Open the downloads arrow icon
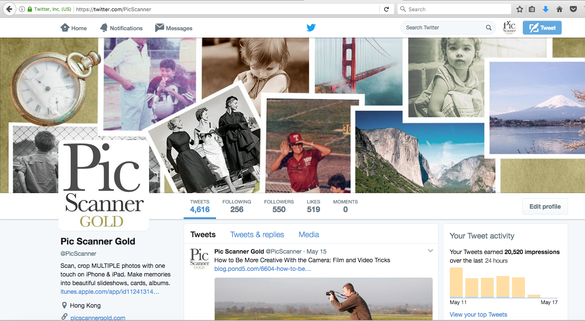 coord(546,9)
